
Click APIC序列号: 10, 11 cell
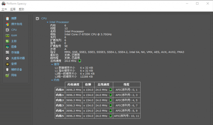click(127, 116)
